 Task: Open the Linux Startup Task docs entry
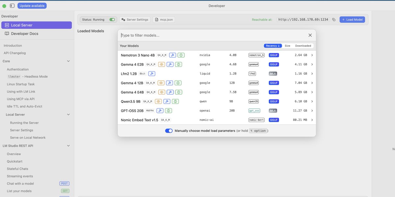21,84
